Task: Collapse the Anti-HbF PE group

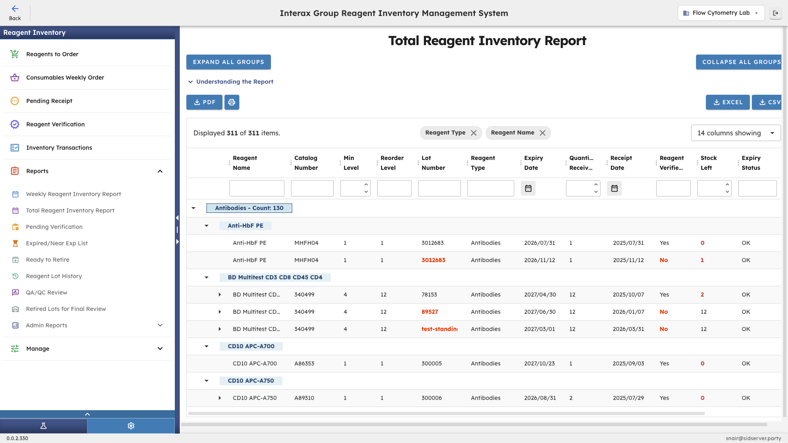Action: click(206, 226)
